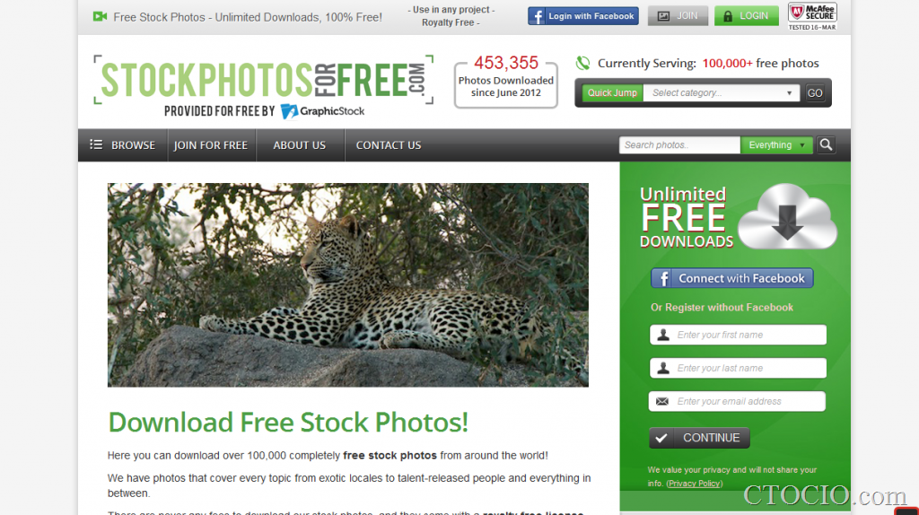
Task: Click the StockPhotosForFree.com logo
Action: click(x=263, y=80)
